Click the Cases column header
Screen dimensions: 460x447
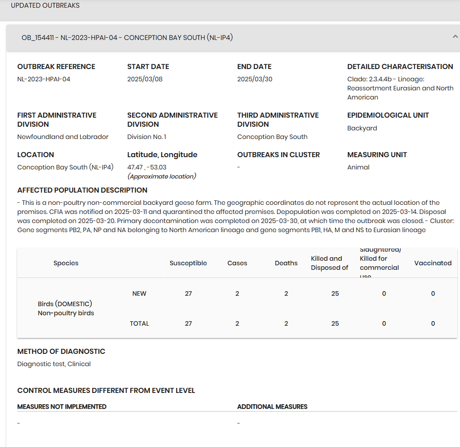(x=237, y=263)
